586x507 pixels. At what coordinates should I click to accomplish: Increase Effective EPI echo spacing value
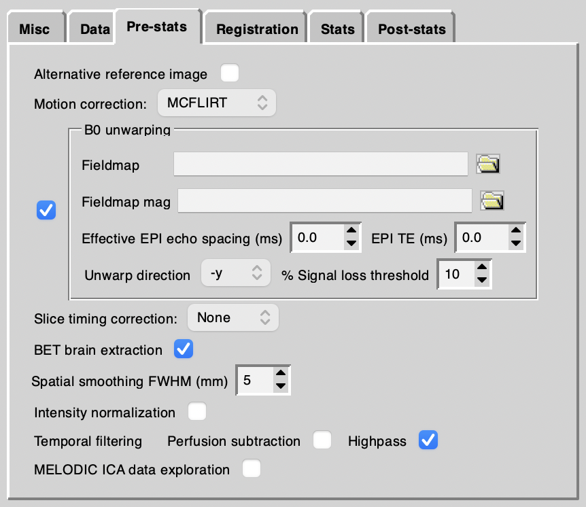351,231
